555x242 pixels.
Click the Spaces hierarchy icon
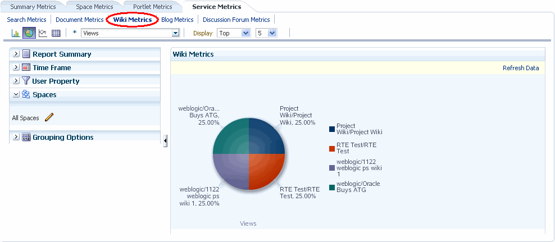25,94
